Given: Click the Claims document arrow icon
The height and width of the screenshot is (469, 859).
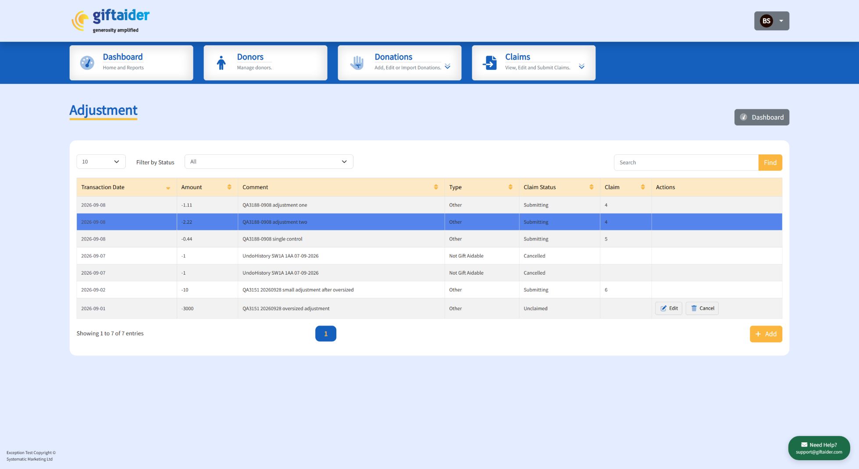Looking at the screenshot, I should (x=490, y=63).
